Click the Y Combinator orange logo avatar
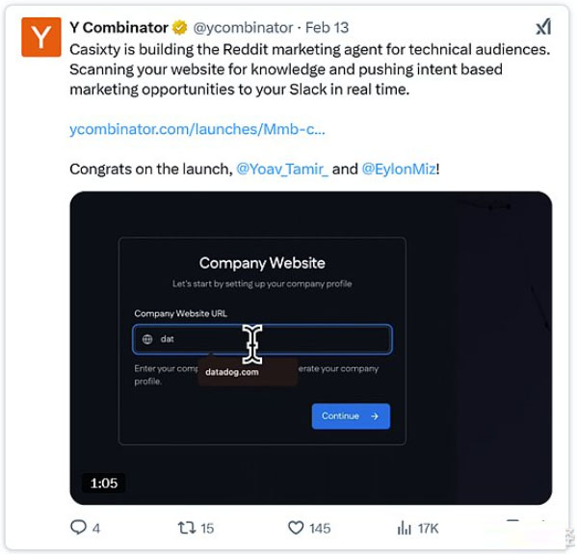577x554 pixels. (x=41, y=38)
